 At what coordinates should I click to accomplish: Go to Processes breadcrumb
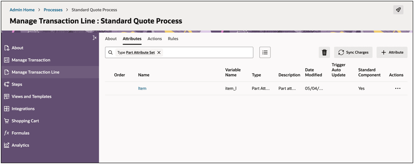pyautogui.click(x=53, y=10)
